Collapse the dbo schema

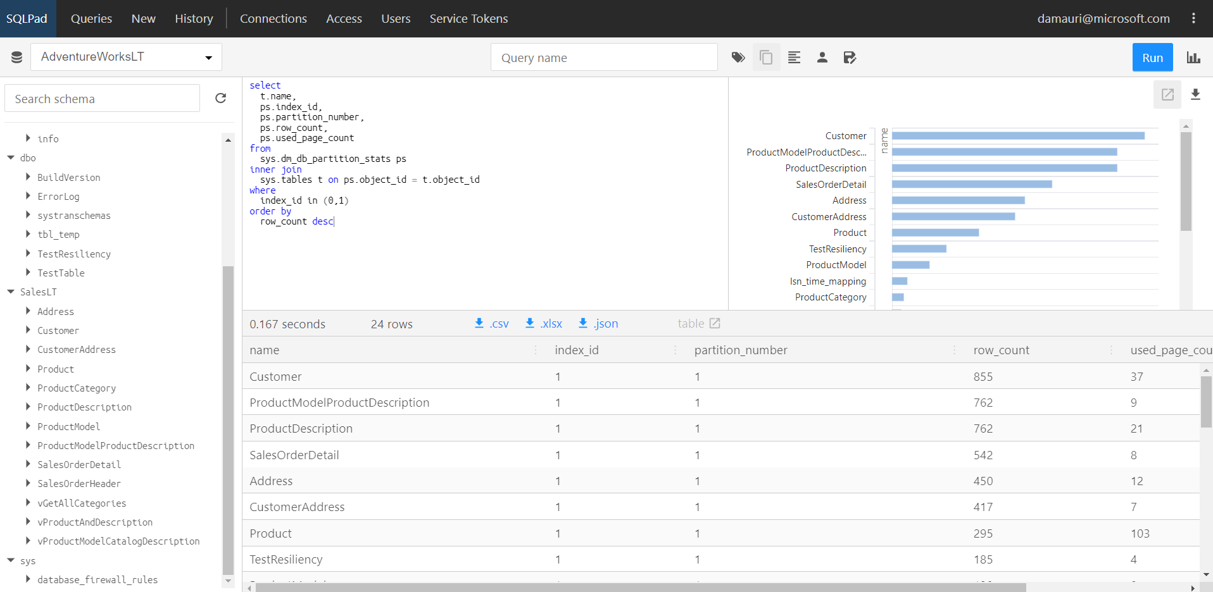coord(10,157)
